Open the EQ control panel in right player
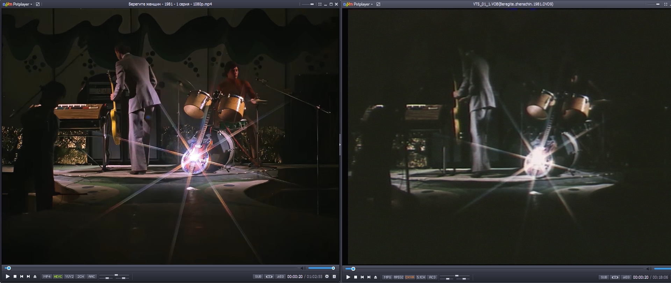The width and height of the screenshot is (671, 283). pyautogui.click(x=626, y=277)
